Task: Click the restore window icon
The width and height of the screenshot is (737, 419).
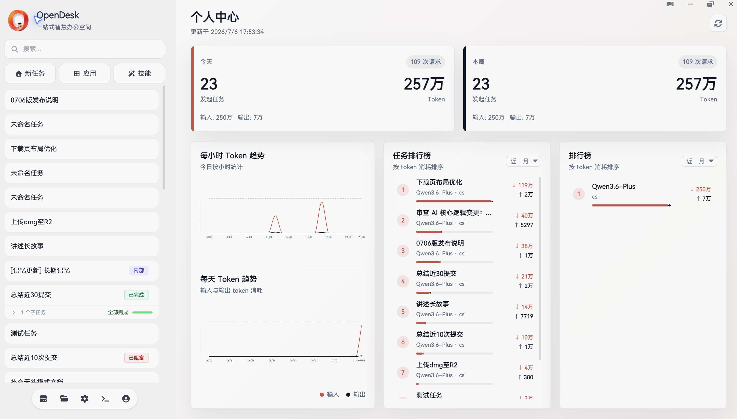Action: [710, 4]
